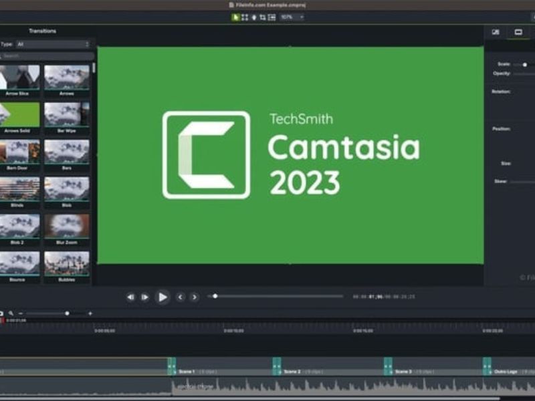535x401 pixels.
Task: Select the Blinds transition
Action: pyautogui.click(x=19, y=192)
